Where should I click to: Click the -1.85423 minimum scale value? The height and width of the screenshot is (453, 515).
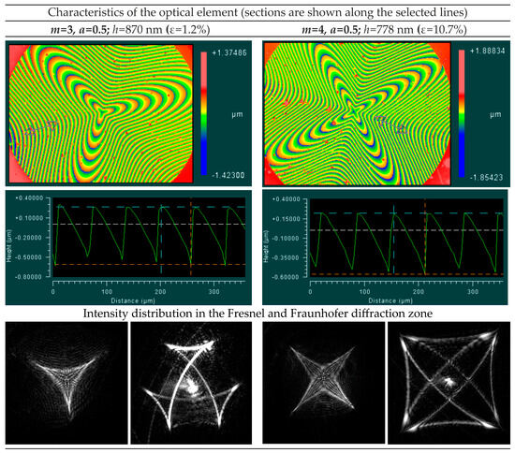[486, 178]
